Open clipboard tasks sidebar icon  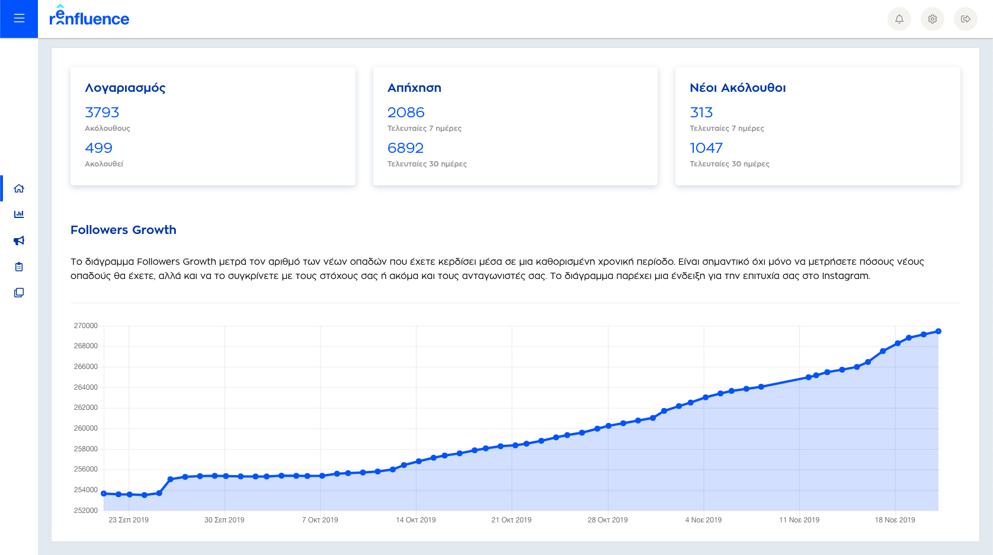pyautogui.click(x=19, y=267)
